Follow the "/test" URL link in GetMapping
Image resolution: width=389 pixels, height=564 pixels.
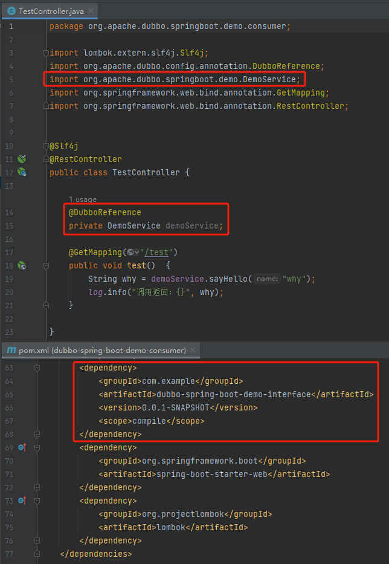(156, 252)
